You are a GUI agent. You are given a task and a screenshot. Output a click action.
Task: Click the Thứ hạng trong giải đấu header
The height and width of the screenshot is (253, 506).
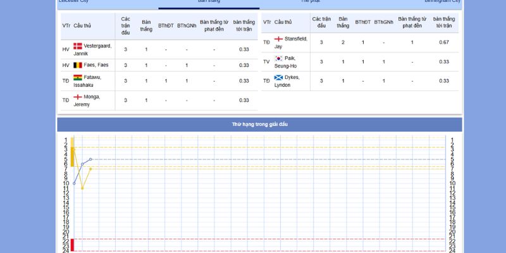coord(259,125)
